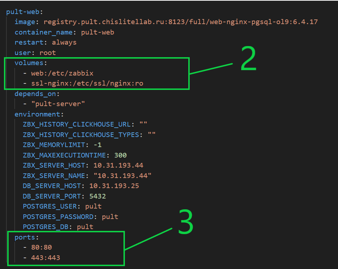Select the pult value of POSTGRES_DB
Screen dimensions: 338x269
pos(85,227)
